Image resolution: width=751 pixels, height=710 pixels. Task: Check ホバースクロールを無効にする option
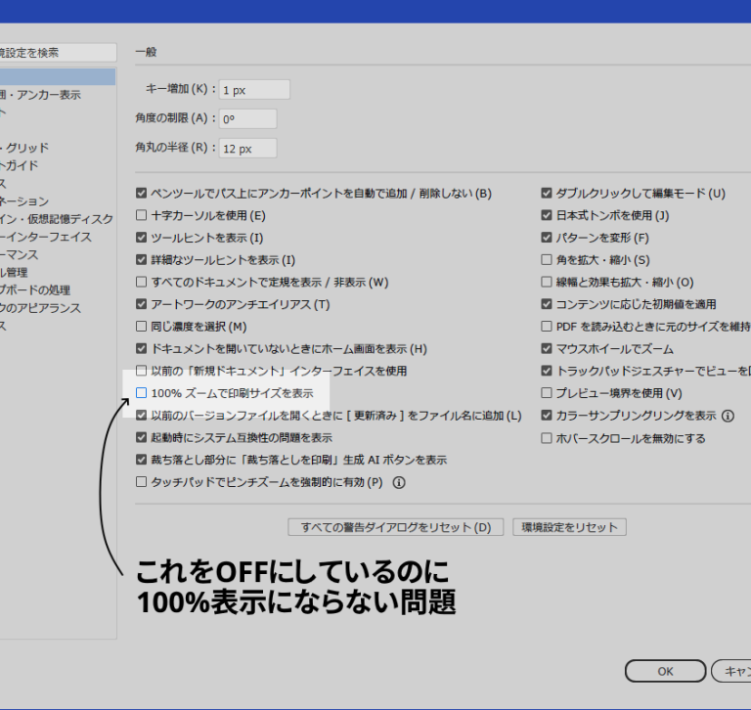(x=546, y=438)
